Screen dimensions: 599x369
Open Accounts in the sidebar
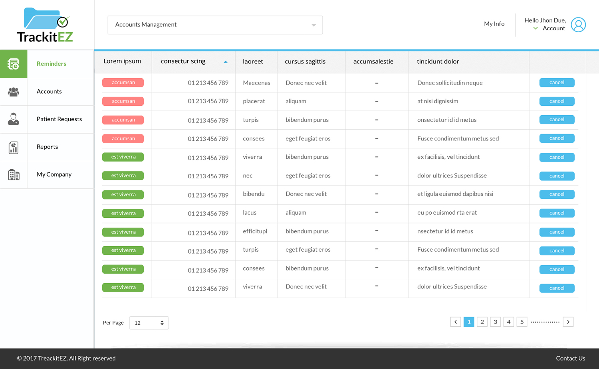click(x=49, y=91)
